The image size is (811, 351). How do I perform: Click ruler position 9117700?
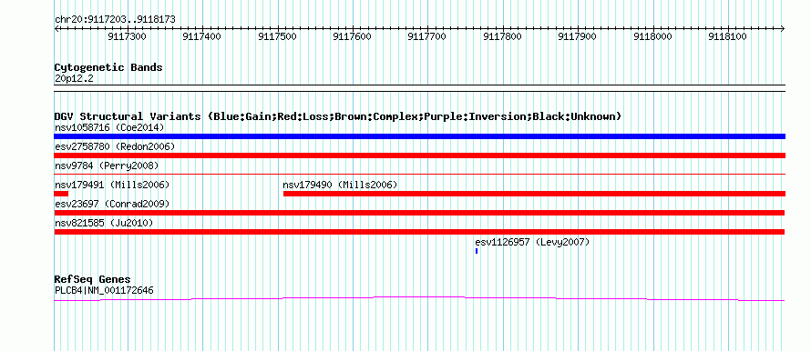coord(427,36)
